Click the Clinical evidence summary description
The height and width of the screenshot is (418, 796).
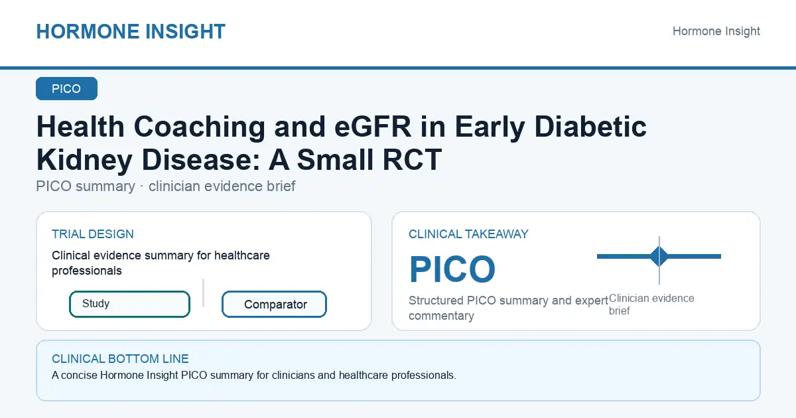click(x=161, y=263)
